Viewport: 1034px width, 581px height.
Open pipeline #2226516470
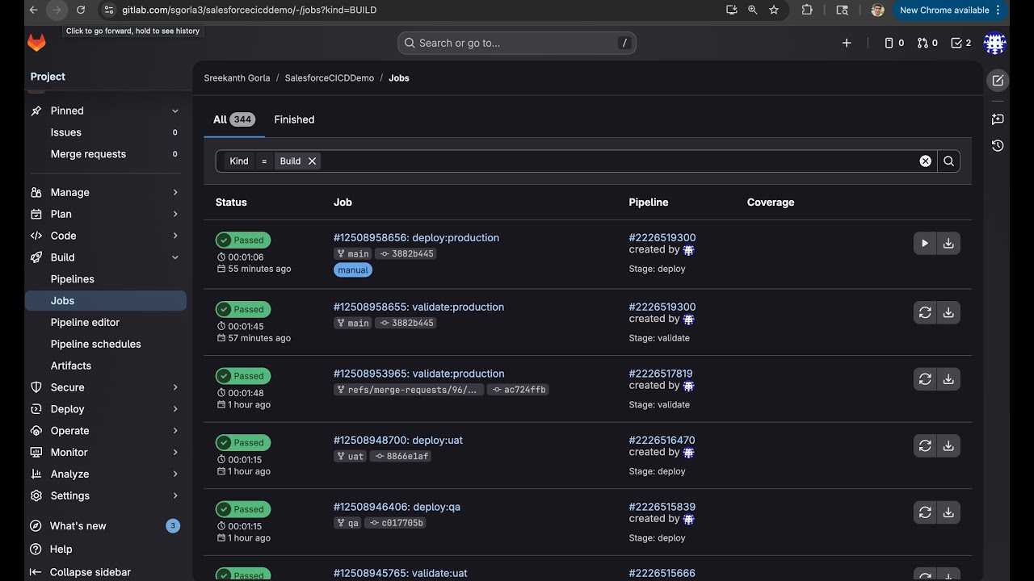pyautogui.click(x=662, y=441)
